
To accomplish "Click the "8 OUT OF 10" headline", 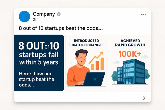I will [39, 46].
